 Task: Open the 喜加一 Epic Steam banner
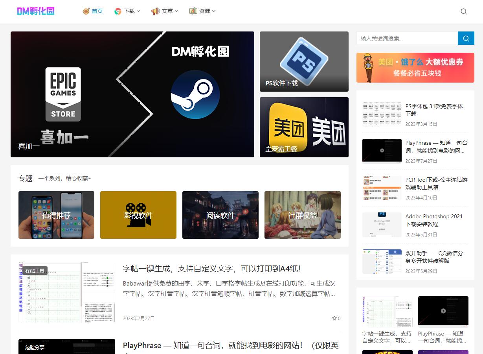(x=132, y=94)
